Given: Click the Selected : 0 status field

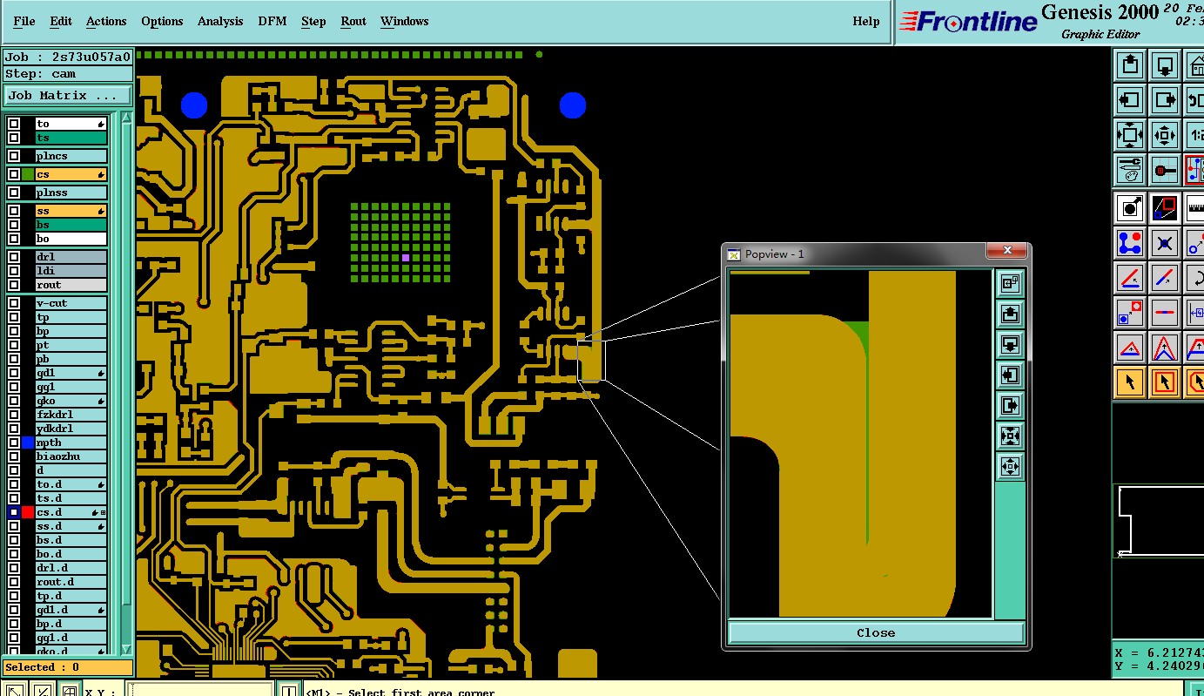Looking at the screenshot, I should tap(68, 667).
